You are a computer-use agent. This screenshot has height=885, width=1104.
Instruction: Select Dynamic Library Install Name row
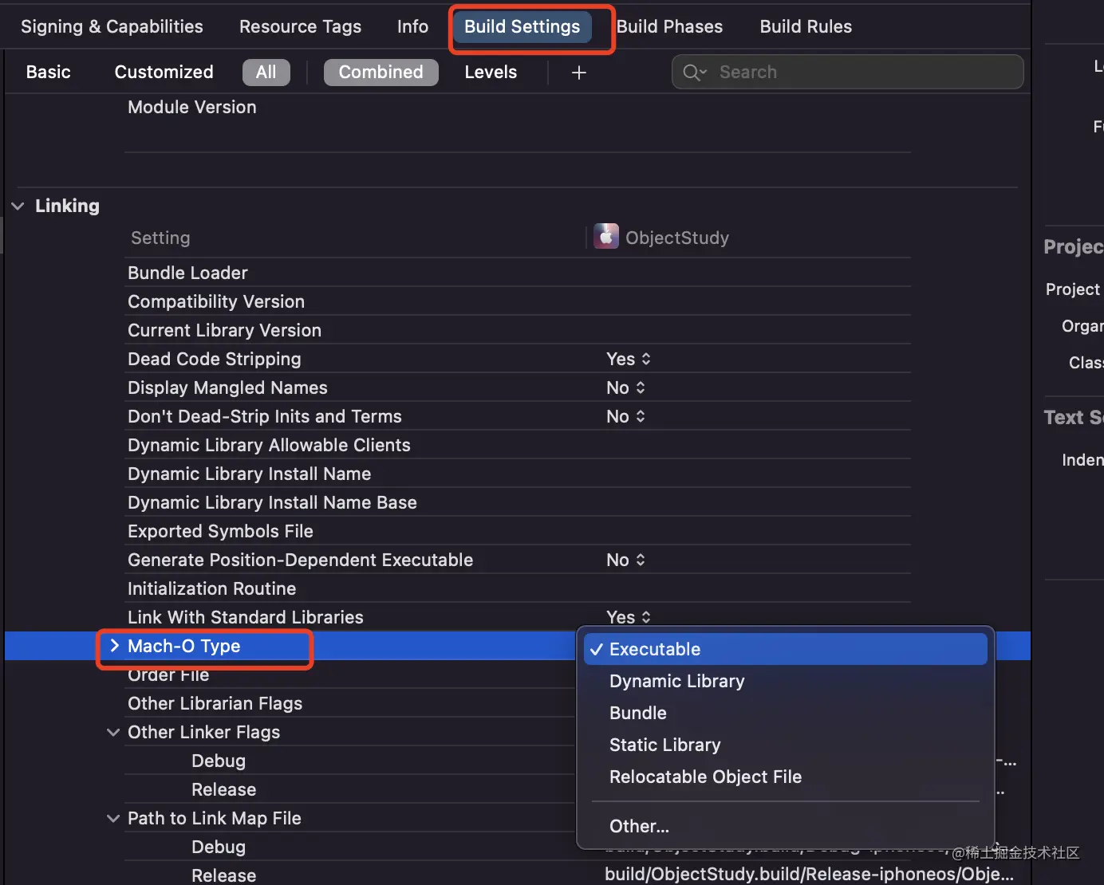pyautogui.click(x=249, y=474)
